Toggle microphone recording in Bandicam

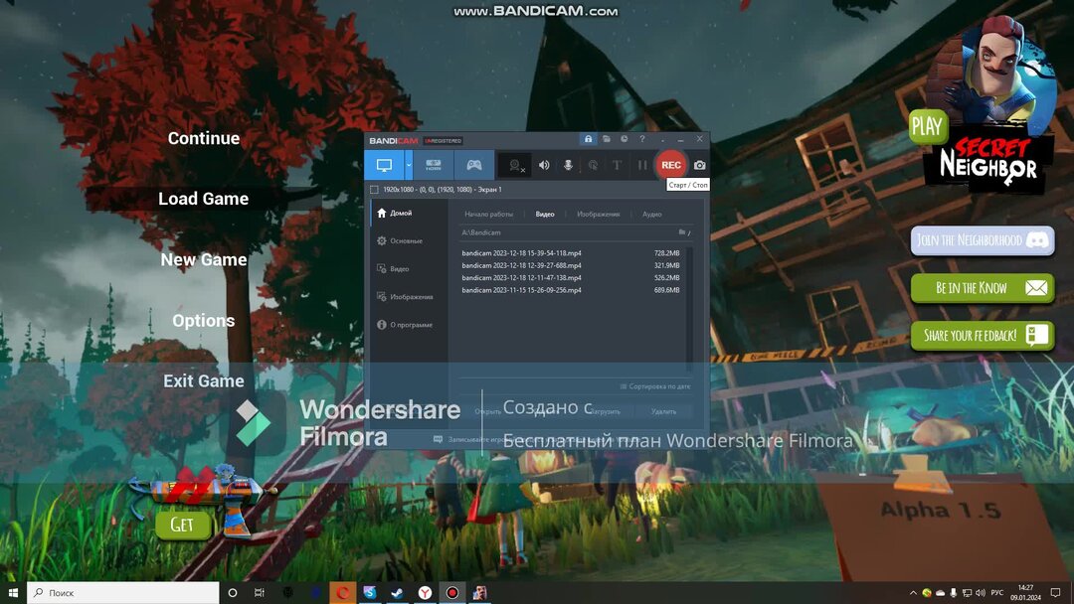[x=568, y=165]
